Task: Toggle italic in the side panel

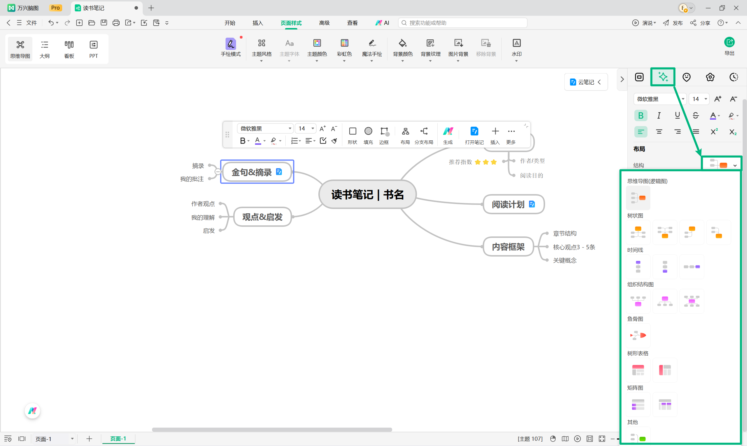Action: tap(659, 115)
